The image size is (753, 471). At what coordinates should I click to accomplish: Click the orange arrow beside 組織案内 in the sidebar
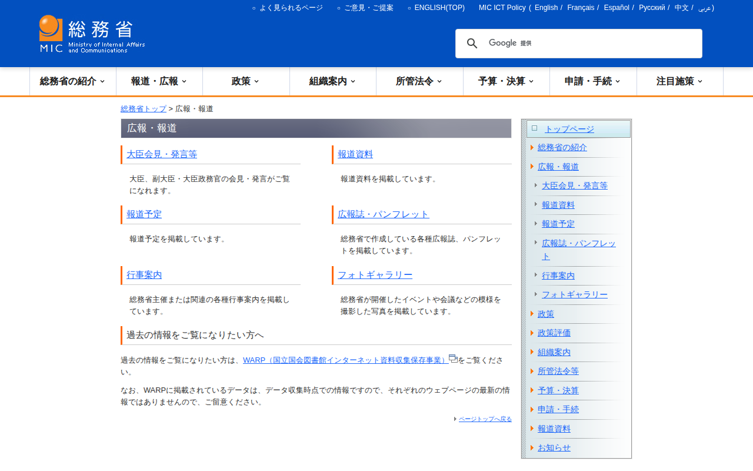click(532, 352)
